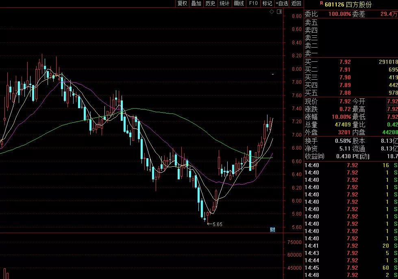Image resolution: width=398 pixels, height=279 pixels.
Task: Click the 5.65 low price marker on chart
Action: click(x=217, y=224)
